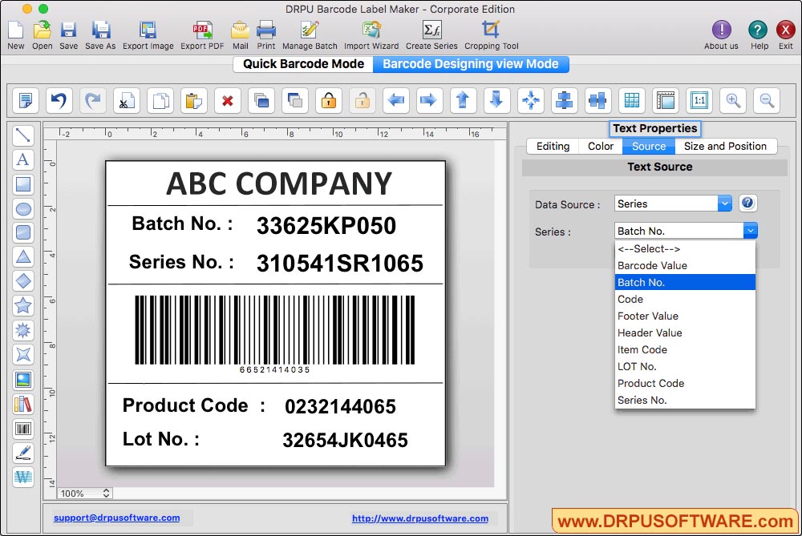The height and width of the screenshot is (536, 802).
Task: Select the Text tool from the drawing toolbar
Action: coord(22,159)
